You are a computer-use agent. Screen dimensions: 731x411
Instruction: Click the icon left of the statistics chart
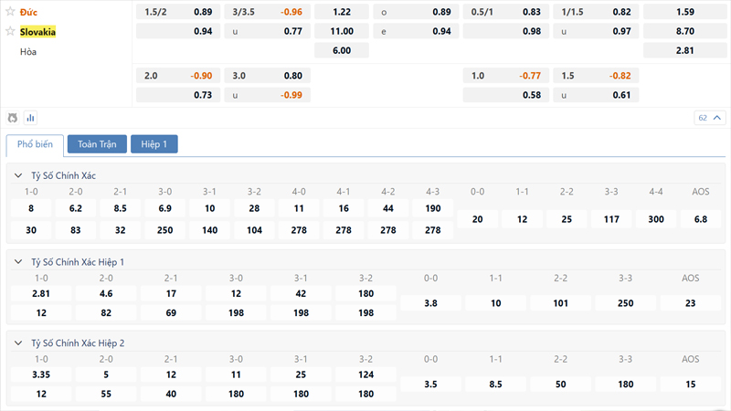coord(13,118)
